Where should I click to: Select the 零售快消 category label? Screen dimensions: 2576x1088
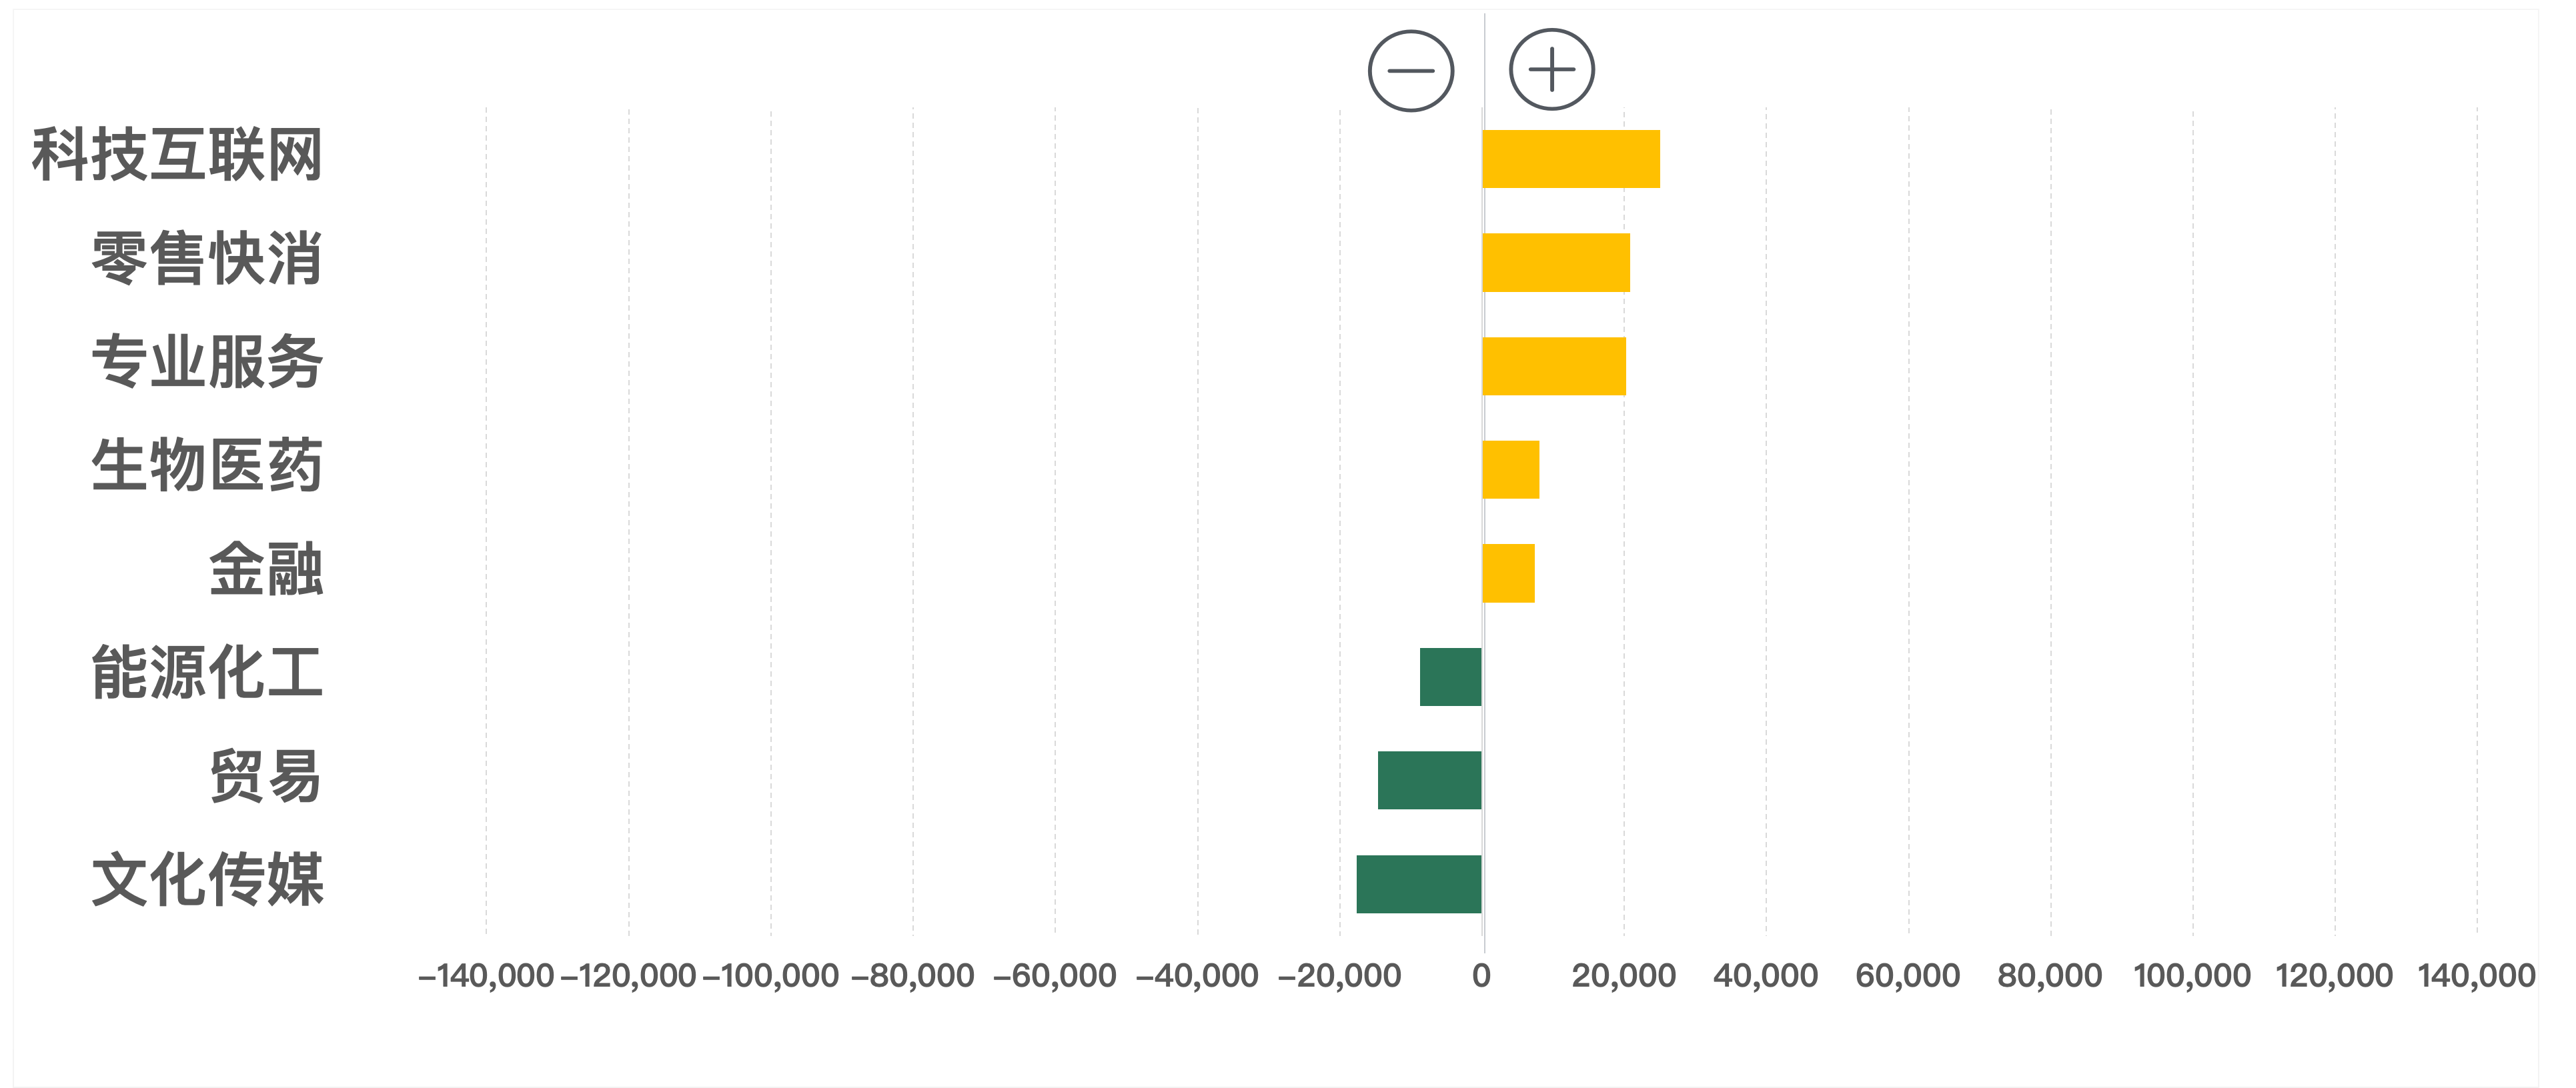(x=207, y=259)
